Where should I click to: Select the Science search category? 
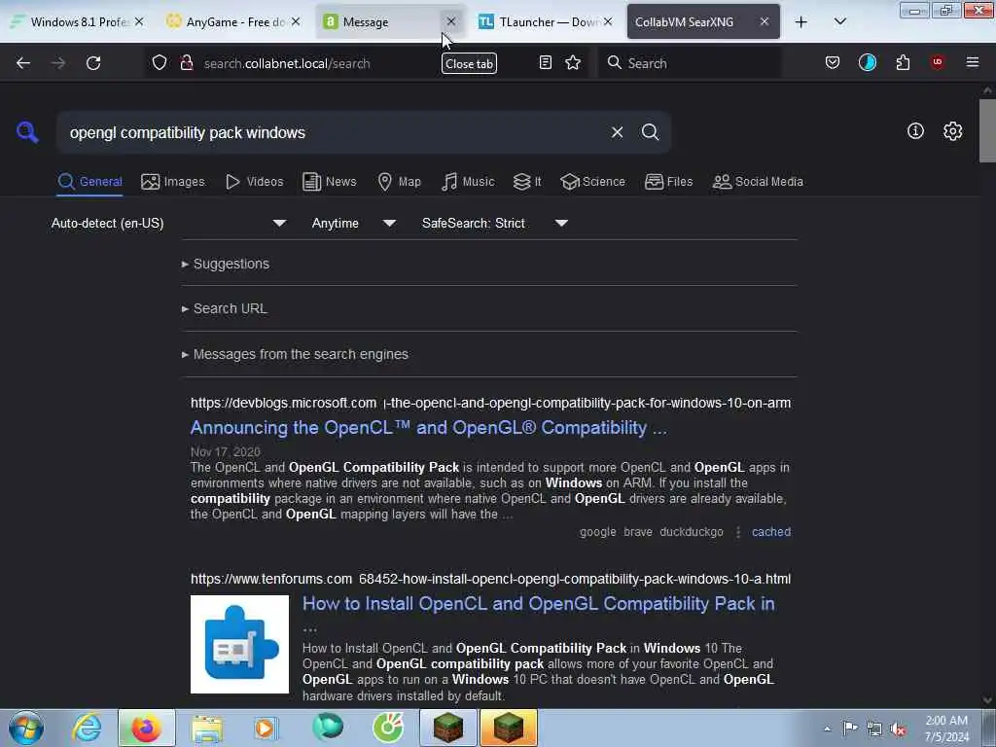tap(592, 182)
